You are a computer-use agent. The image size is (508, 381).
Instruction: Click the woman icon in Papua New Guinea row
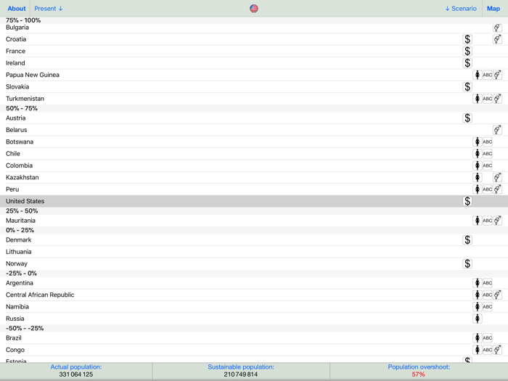click(478, 75)
